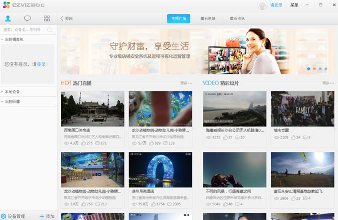
Task: Open the messages chat bubble icon
Action: [x=28, y=19]
